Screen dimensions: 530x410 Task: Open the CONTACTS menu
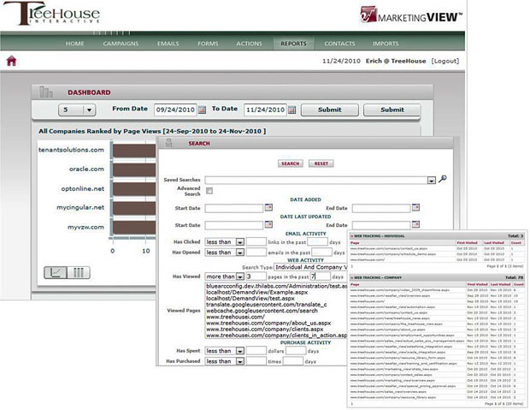339,44
